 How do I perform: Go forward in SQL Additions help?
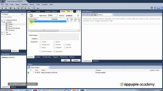(x=87, y=15)
